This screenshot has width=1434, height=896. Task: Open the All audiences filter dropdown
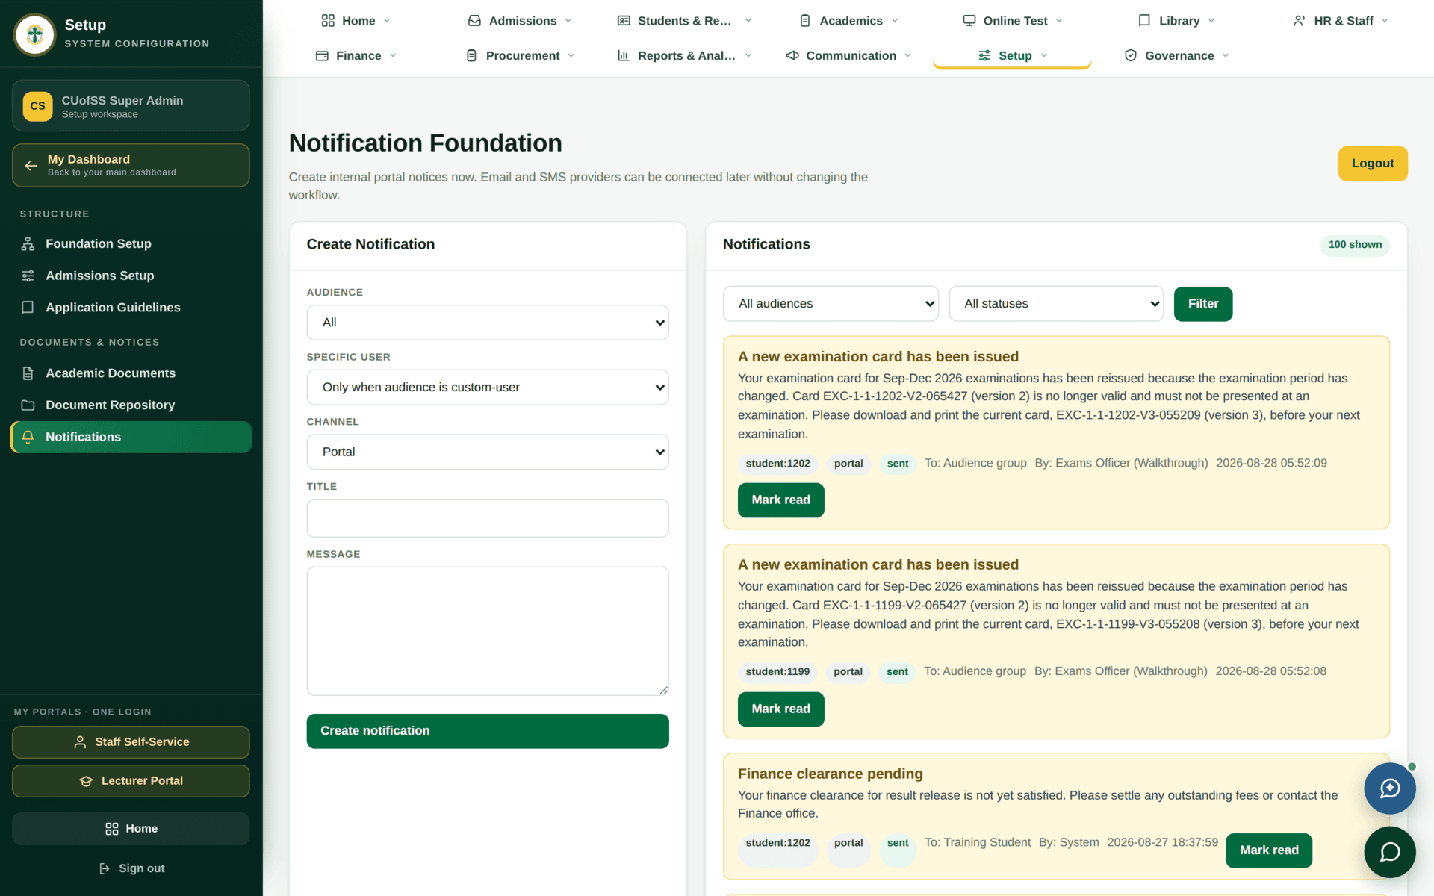point(831,304)
